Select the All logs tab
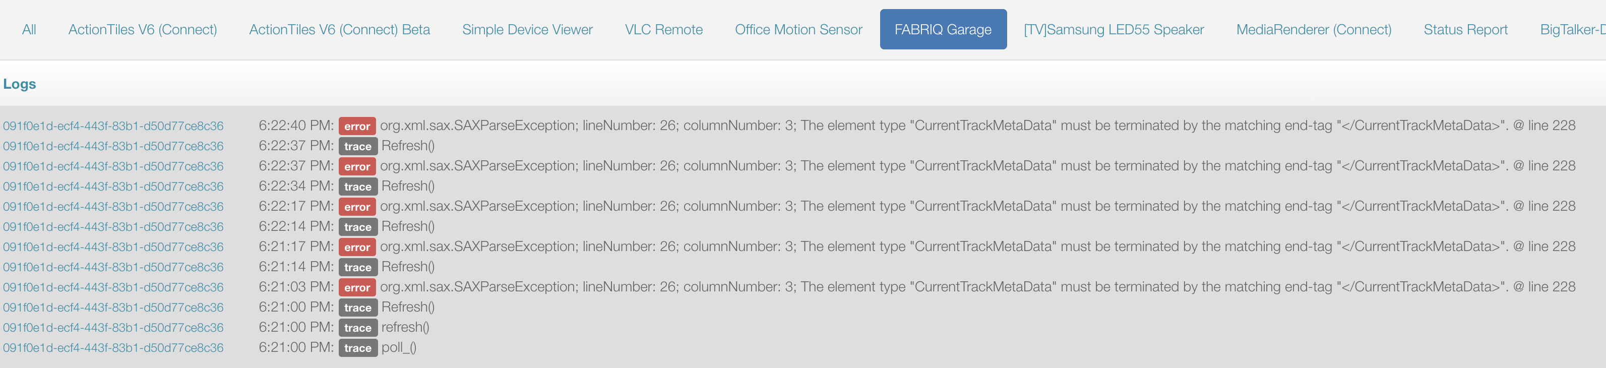Viewport: 1606px width, 368px height. coord(29,29)
